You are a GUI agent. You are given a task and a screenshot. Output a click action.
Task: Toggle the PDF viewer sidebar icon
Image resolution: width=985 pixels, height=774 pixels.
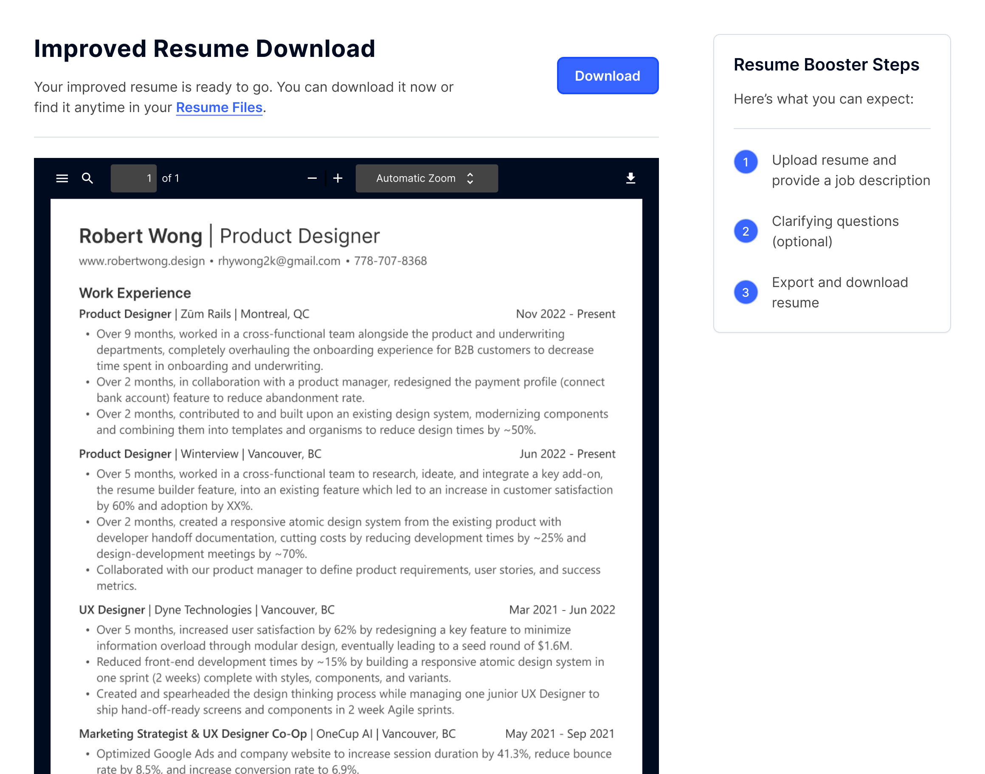click(62, 179)
